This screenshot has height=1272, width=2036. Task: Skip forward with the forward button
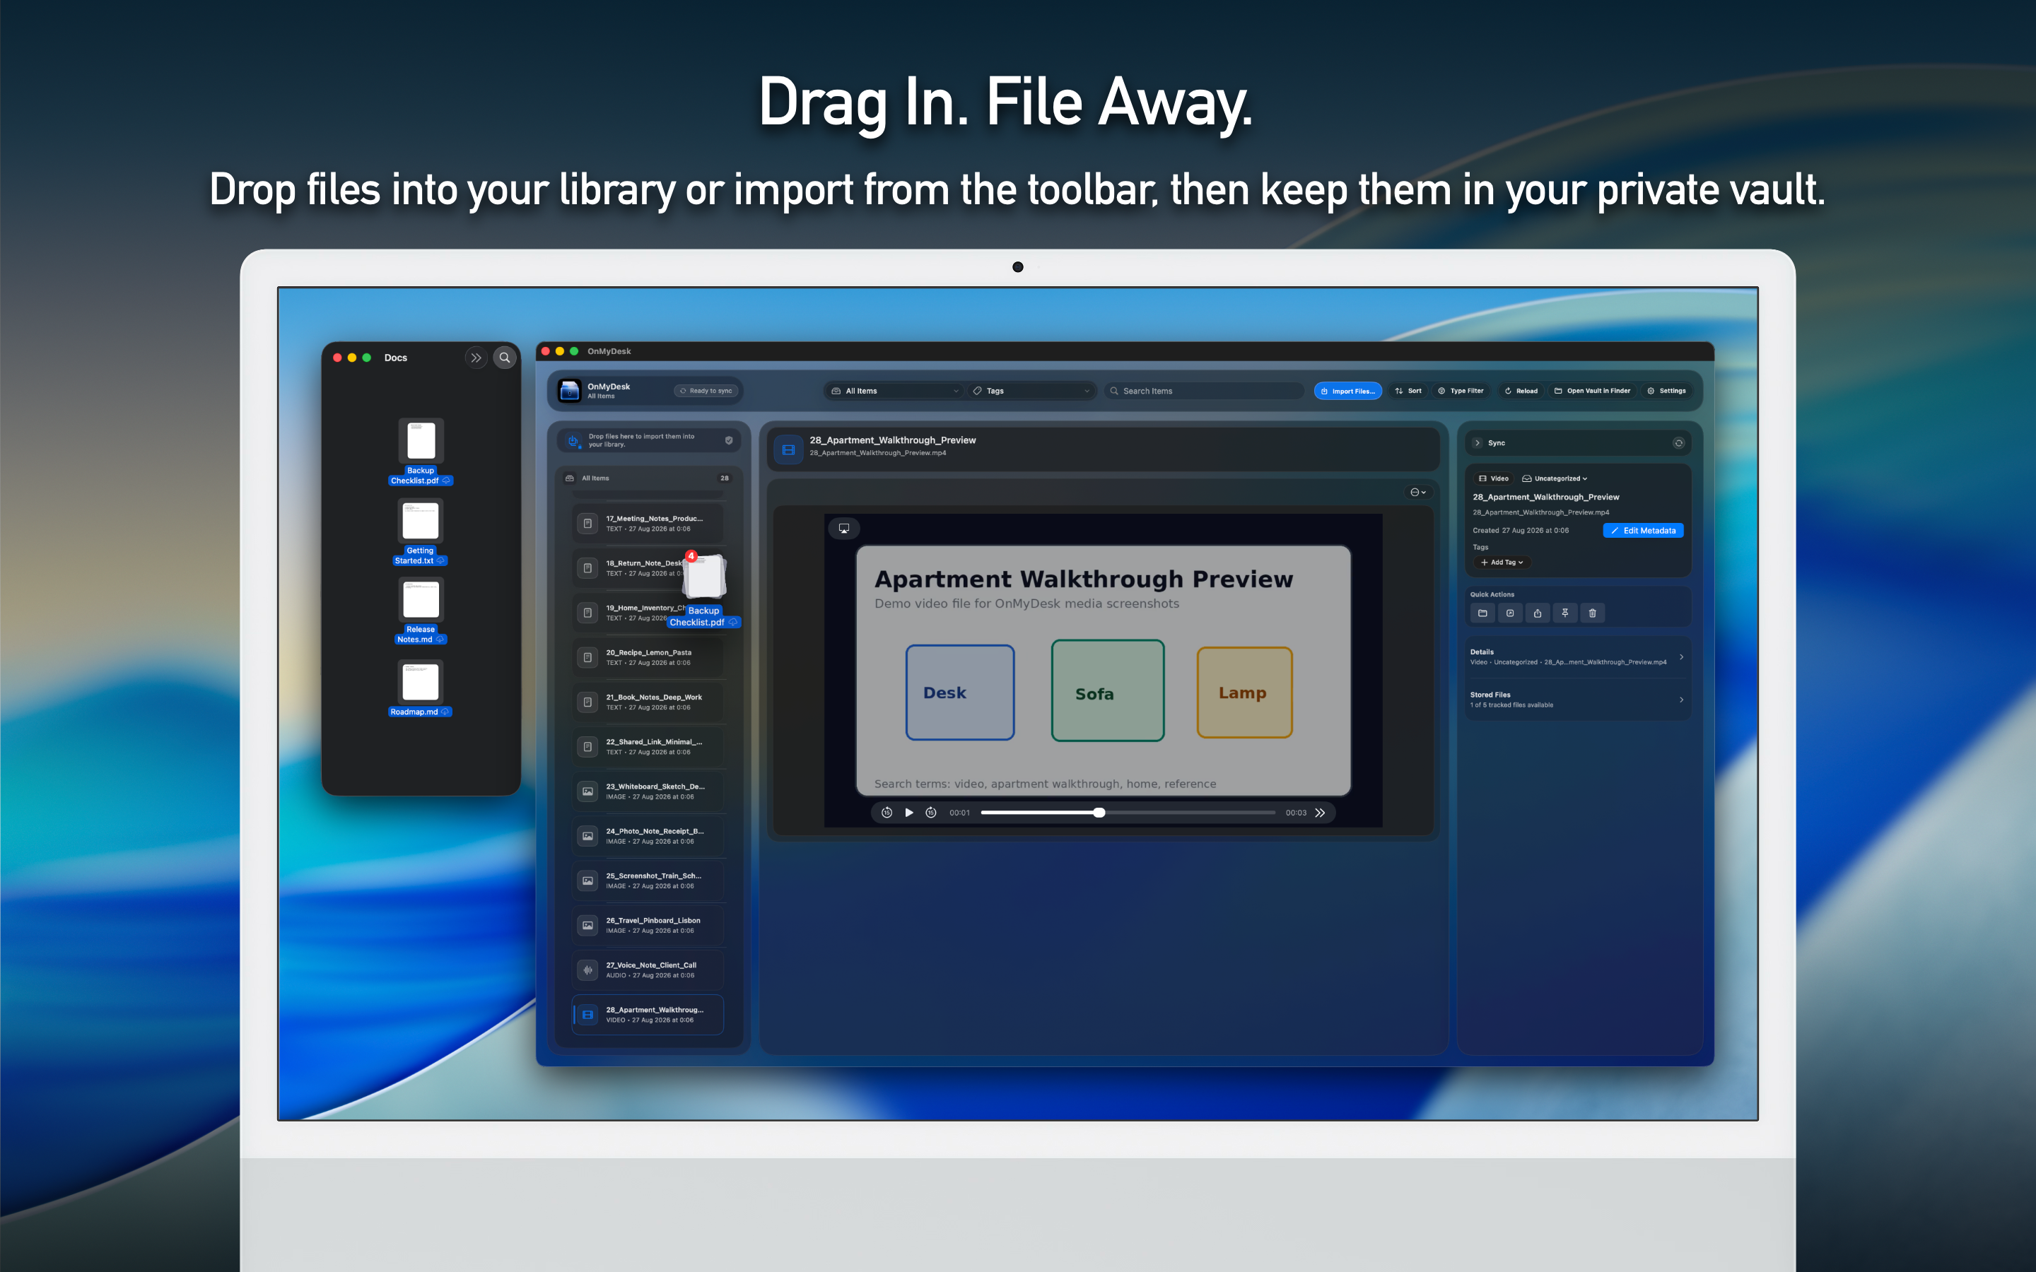coord(930,813)
